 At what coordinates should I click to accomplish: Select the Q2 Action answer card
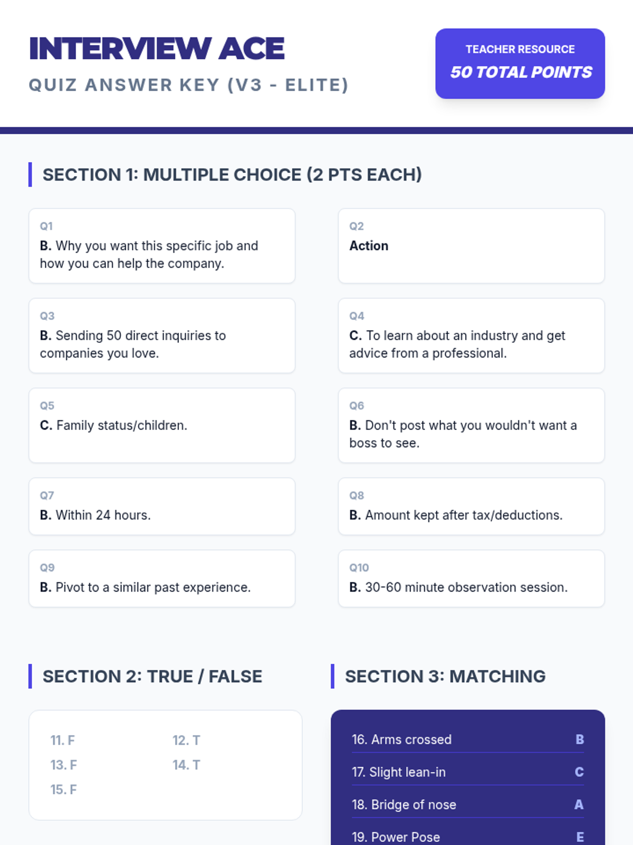(x=471, y=246)
